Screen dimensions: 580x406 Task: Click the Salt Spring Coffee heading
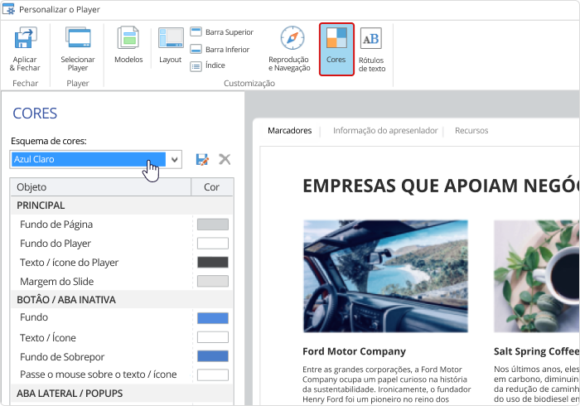[536, 351]
